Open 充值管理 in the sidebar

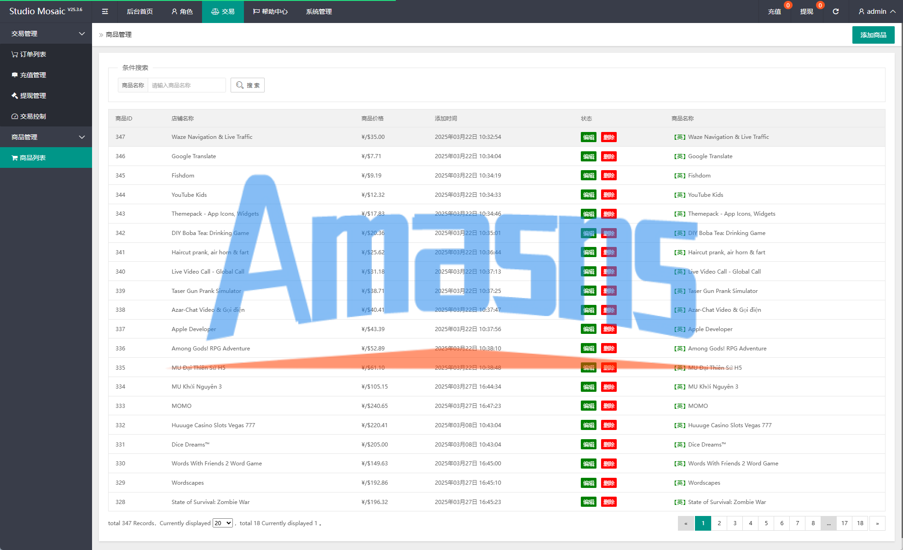29,75
